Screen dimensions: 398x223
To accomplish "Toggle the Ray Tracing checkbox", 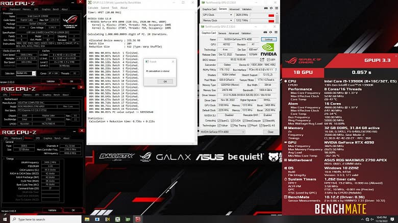I will tap(232, 126).
